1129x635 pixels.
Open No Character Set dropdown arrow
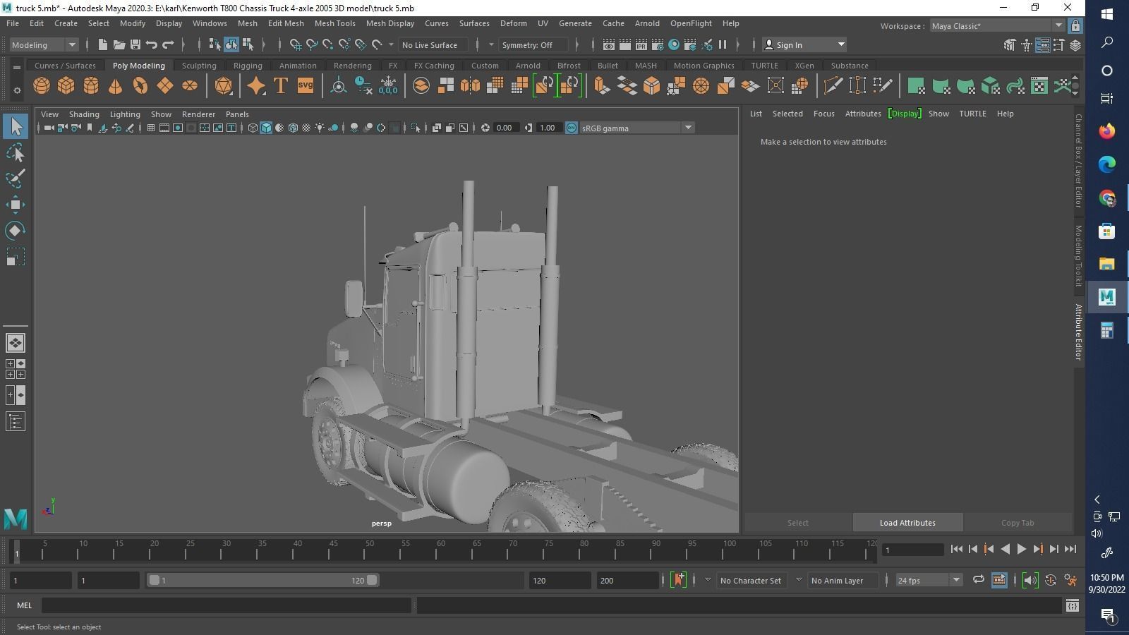[708, 580]
